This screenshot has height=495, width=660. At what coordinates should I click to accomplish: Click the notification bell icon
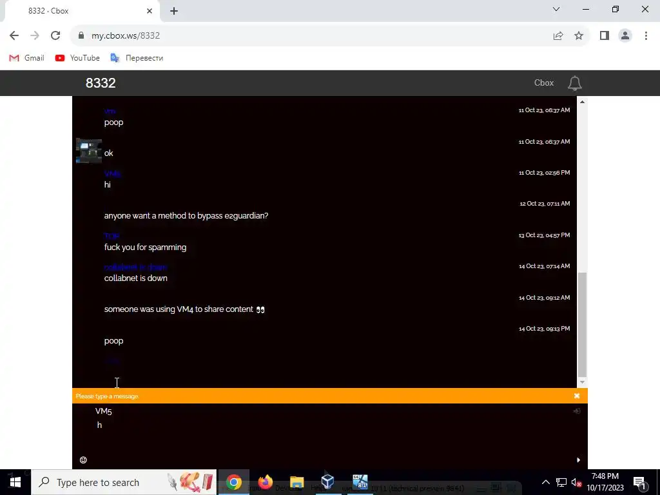(x=574, y=83)
